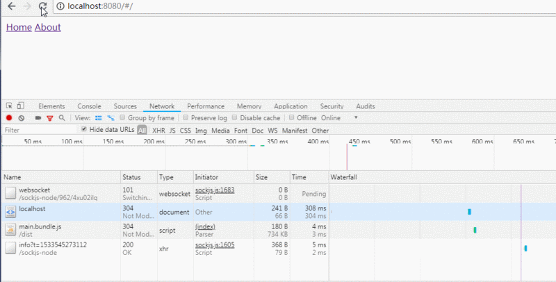Open the Application tab
The height and width of the screenshot is (282, 556).
291,106
